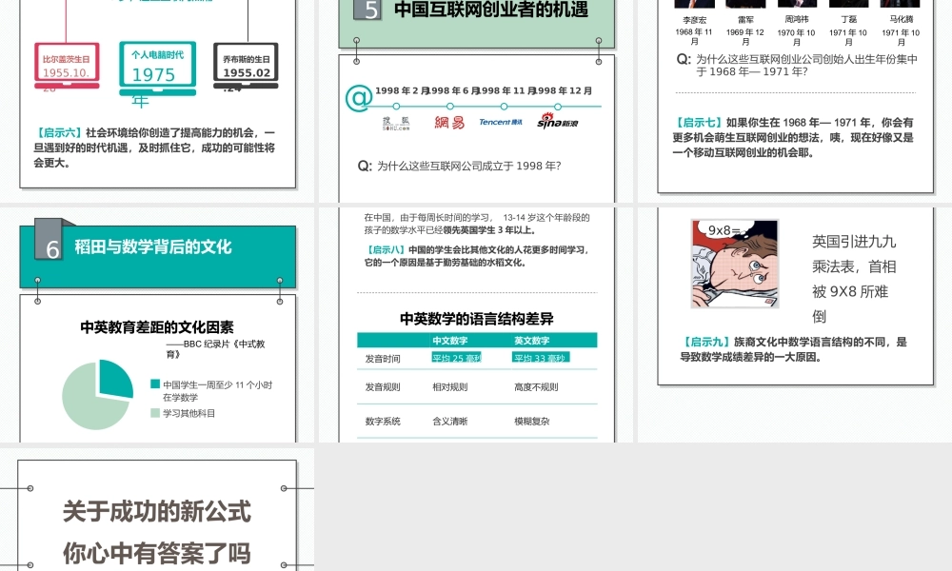Select the 英文数字 table column header
Image resolution: width=952 pixels, height=571 pixels.
tap(531, 340)
